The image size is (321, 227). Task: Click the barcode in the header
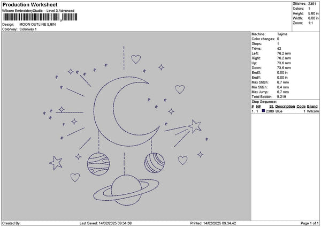[x=40, y=17]
